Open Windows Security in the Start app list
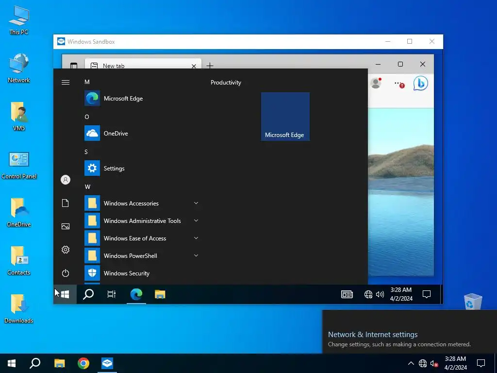The width and height of the screenshot is (497, 373). (141, 273)
